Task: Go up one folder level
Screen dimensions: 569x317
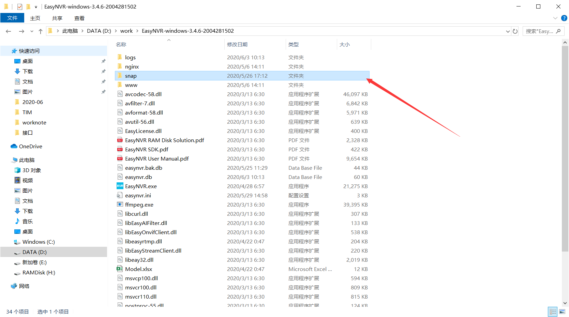Action: pyautogui.click(x=41, y=31)
